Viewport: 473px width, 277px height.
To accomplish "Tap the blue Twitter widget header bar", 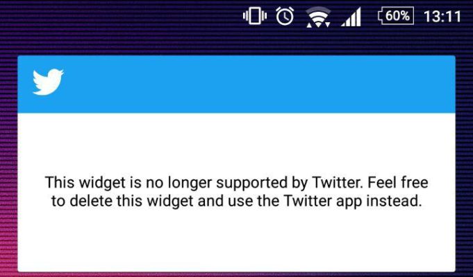I will [x=236, y=84].
